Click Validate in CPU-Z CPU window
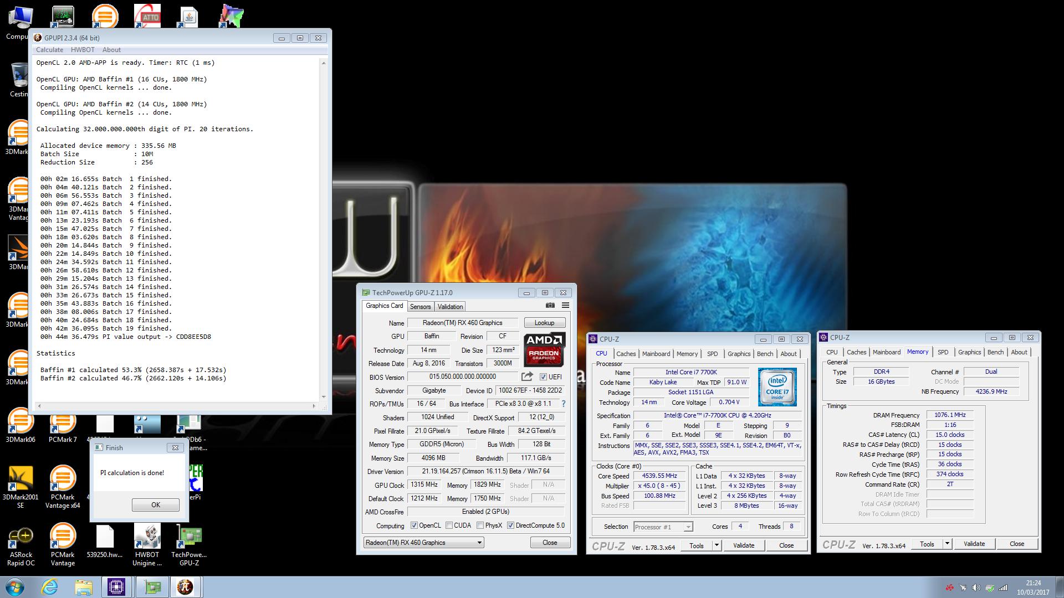Image resolution: width=1064 pixels, height=598 pixels. pyautogui.click(x=744, y=545)
